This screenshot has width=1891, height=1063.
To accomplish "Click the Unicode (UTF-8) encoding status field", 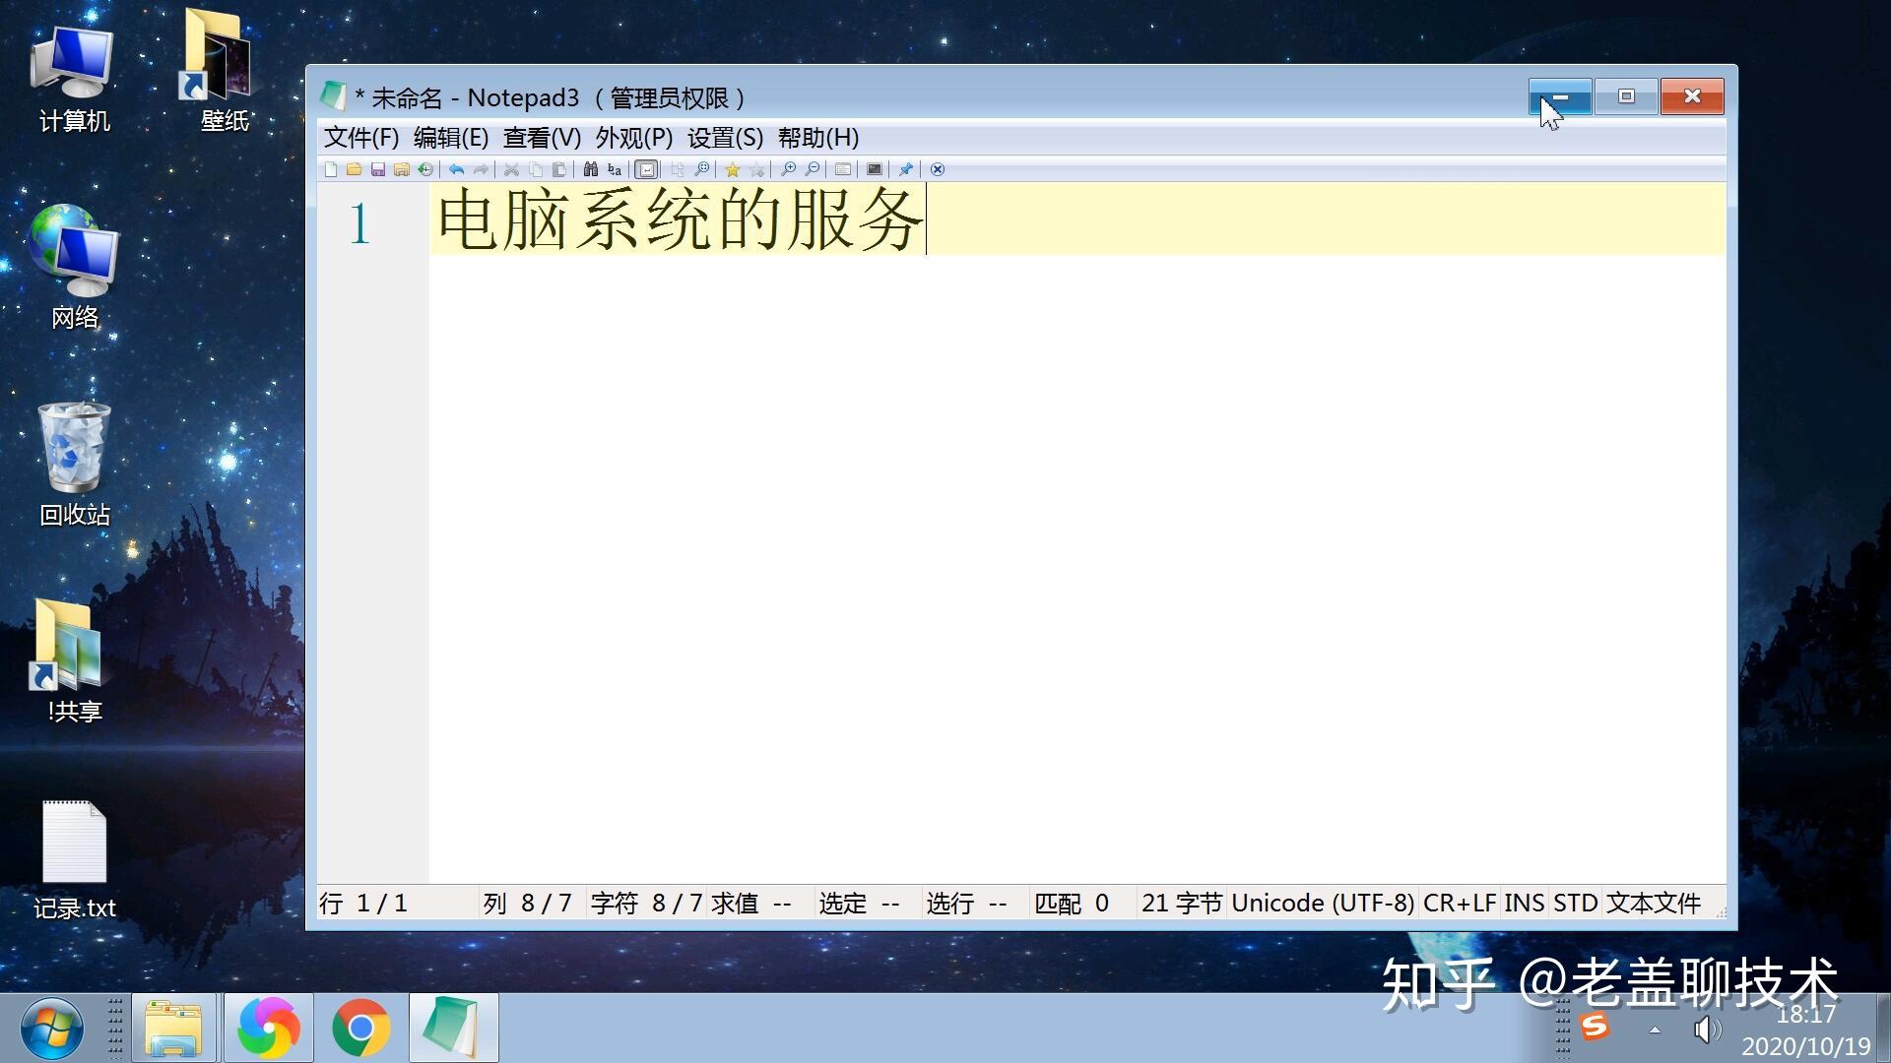I will click(x=1323, y=903).
